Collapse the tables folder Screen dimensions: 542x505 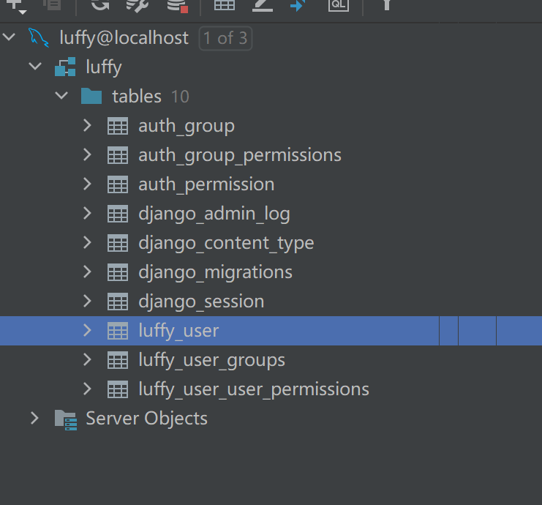pos(61,96)
